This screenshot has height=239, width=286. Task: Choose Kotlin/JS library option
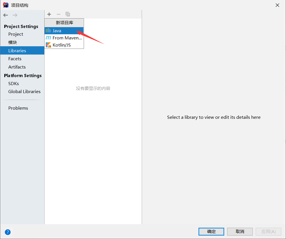[64, 45]
